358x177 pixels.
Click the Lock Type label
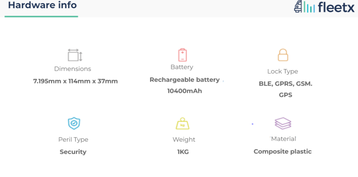[283, 71]
